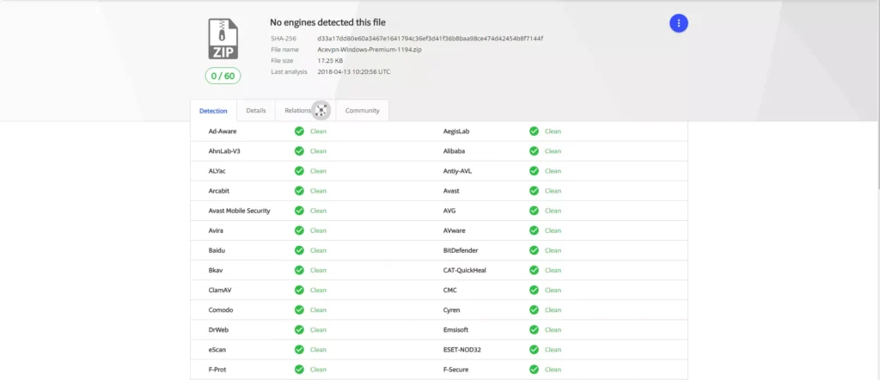The image size is (880, 380).
Task: Switch to the Community tab
Action: 362,111
